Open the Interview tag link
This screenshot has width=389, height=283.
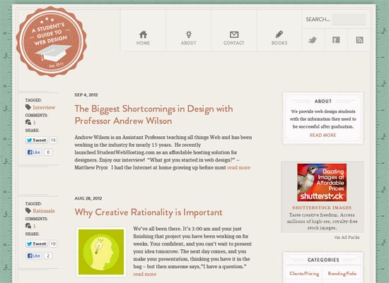click(44, 107)
